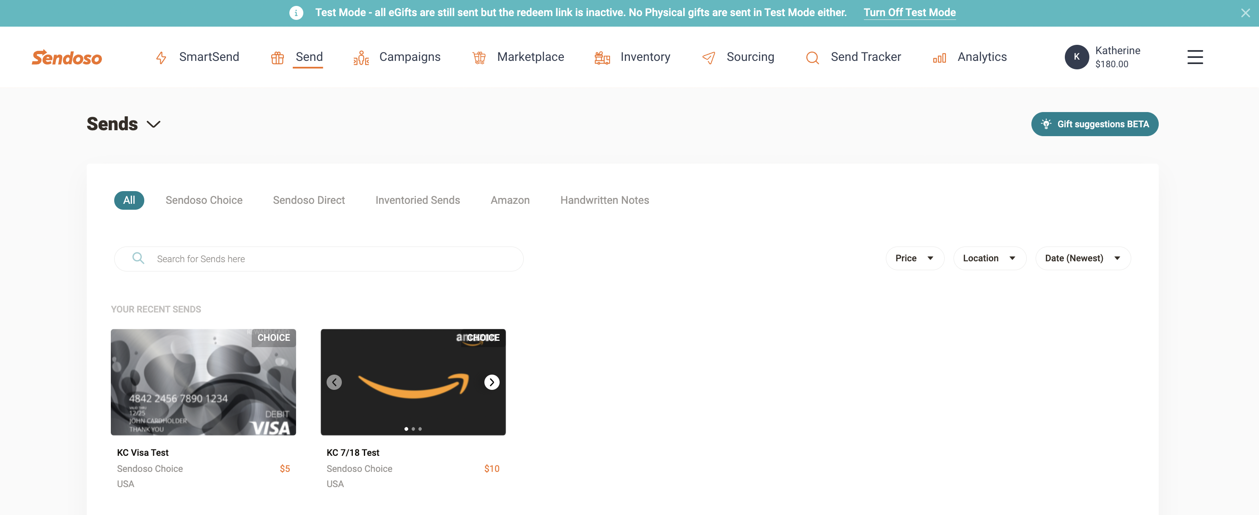The height and width of the screenshot is (515, 1259).
Task: Click the search magnifier icon in Sends search
Action: coord(138,257)
